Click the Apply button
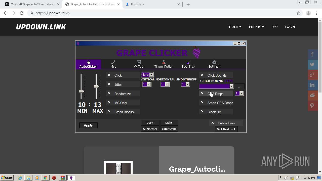Screen dimensions: 322x181 tap(88, 125)
